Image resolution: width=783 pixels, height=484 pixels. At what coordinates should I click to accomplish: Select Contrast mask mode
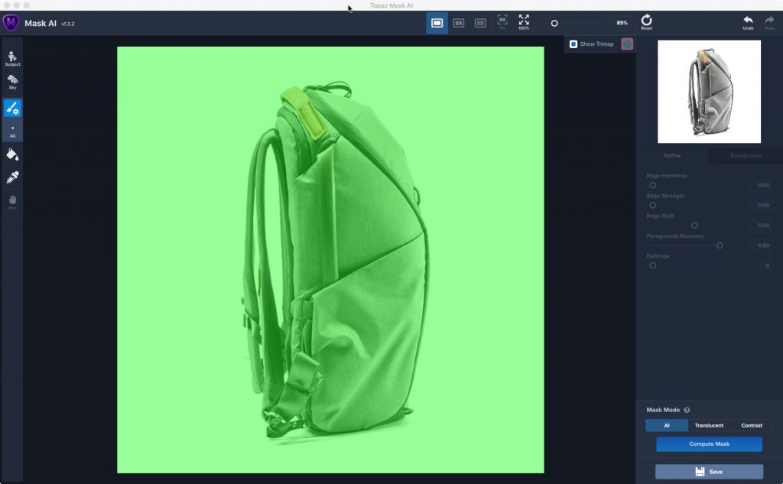752,426
